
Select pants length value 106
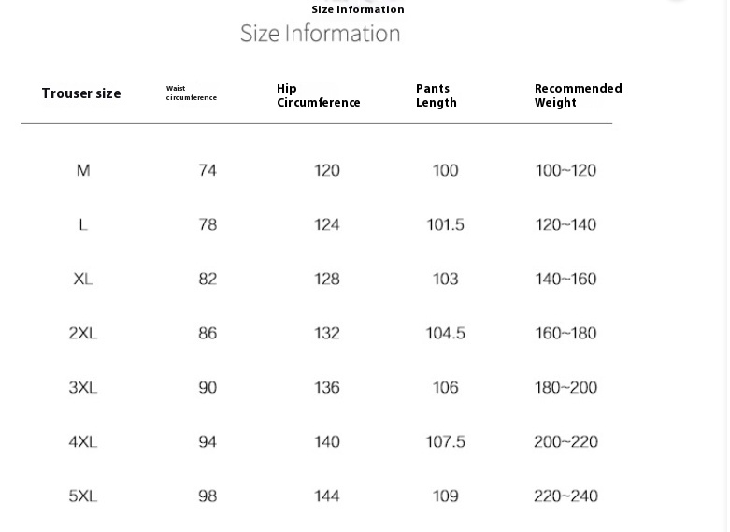[446, 388]
